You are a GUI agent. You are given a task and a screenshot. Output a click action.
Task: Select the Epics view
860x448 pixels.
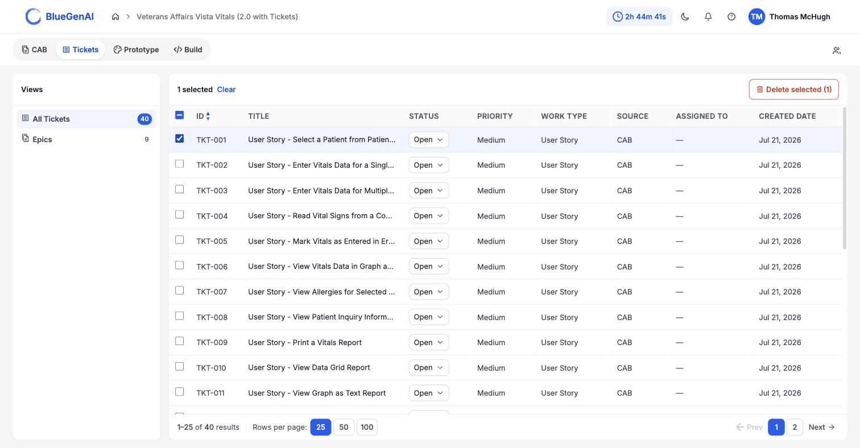[x=86, y=139]
